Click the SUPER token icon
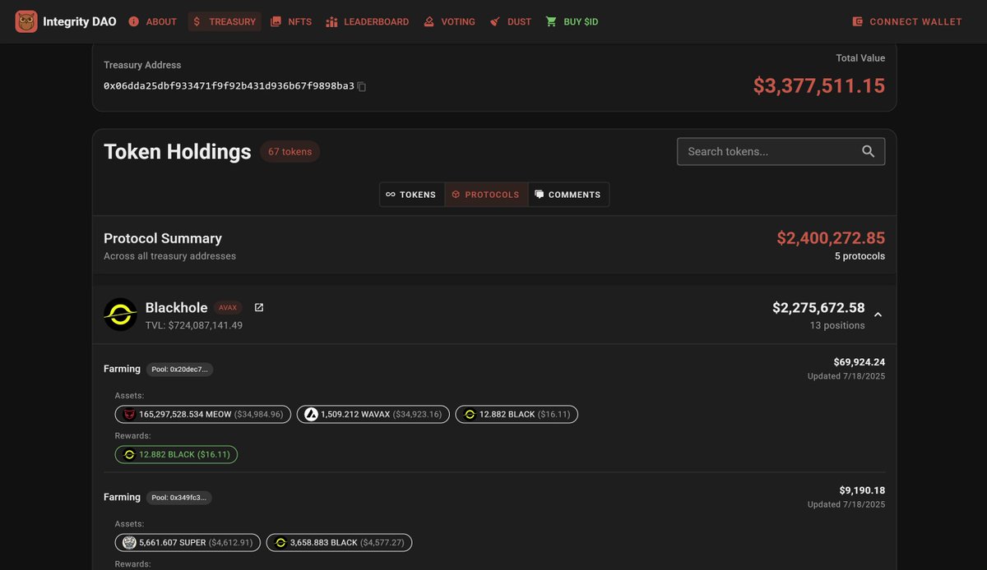 pos(129,542)
